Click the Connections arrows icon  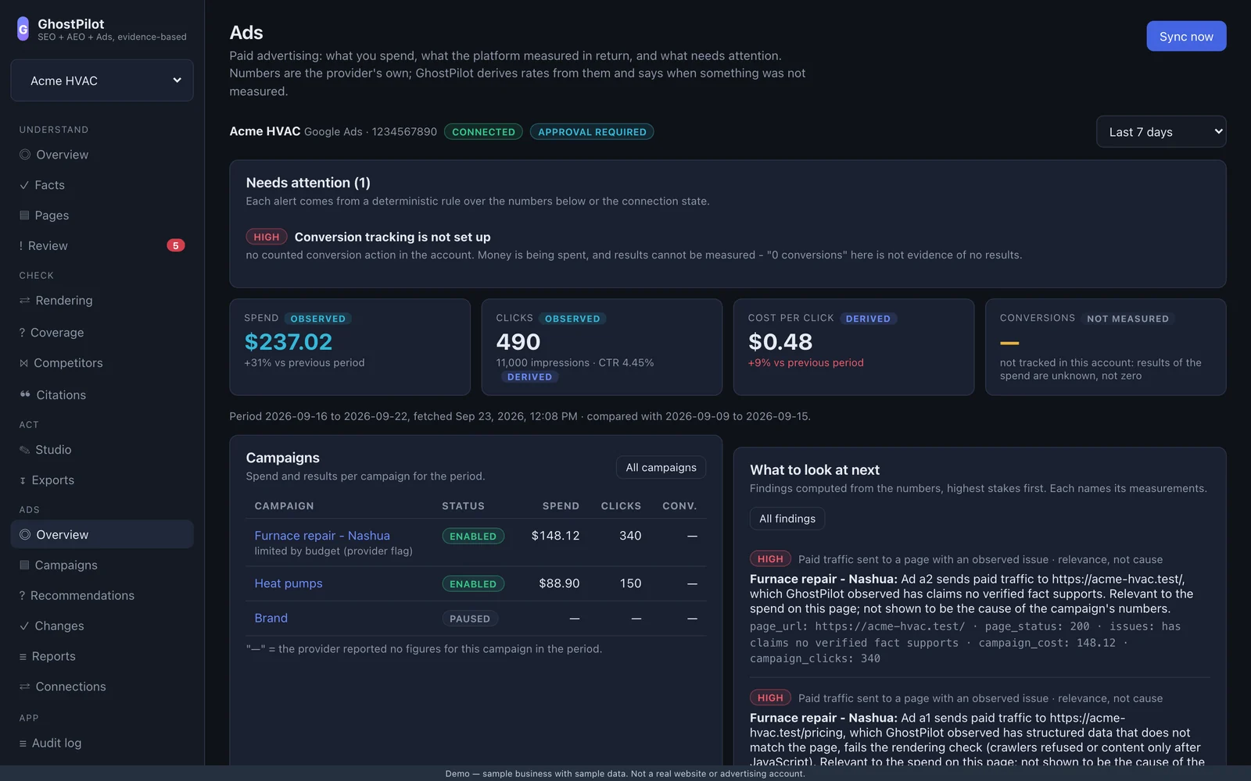(24, 687)
